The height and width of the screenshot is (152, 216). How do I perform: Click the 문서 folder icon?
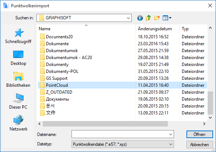(42, 106)
